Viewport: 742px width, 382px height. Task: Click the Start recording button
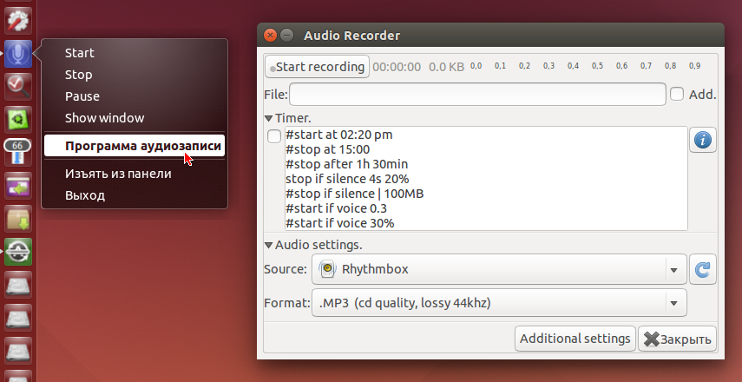(317, 67)
